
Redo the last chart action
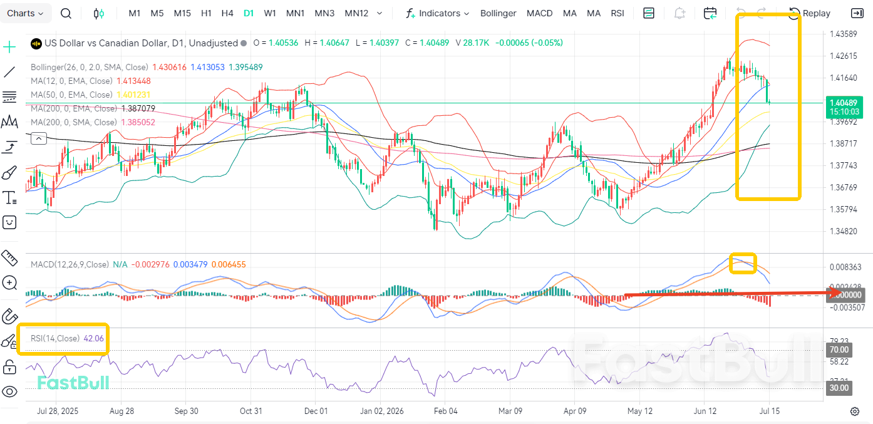[x=762, y=13]
